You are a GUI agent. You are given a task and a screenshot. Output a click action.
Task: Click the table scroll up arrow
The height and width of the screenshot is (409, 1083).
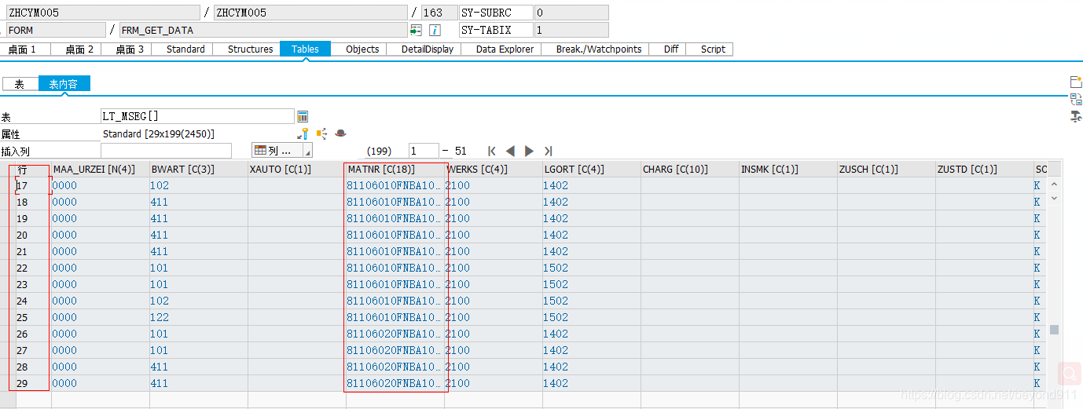(x=1054, y=184)
